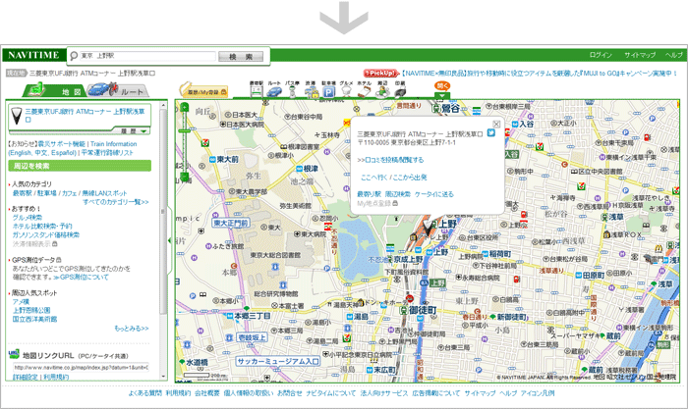Click the 三菱東京UFJ銀行 ATMコーナー link in sidebar
688x409 pixels.
[85, 115]
